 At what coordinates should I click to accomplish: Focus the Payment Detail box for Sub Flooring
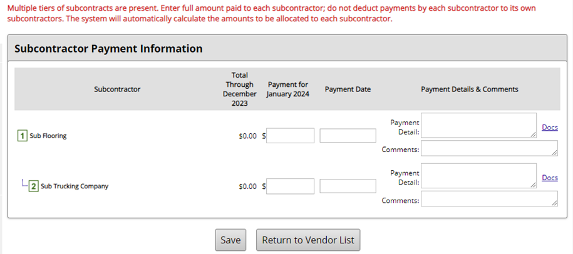click(x=478, y=125)
